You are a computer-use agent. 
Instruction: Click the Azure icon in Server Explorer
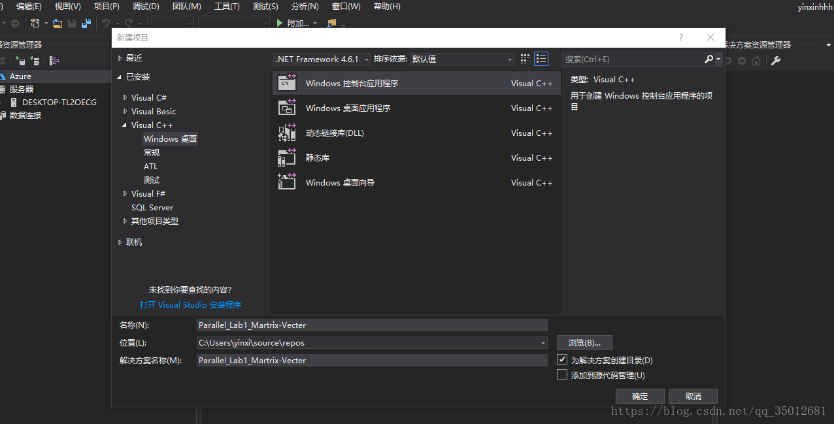(x=3, y=76)
